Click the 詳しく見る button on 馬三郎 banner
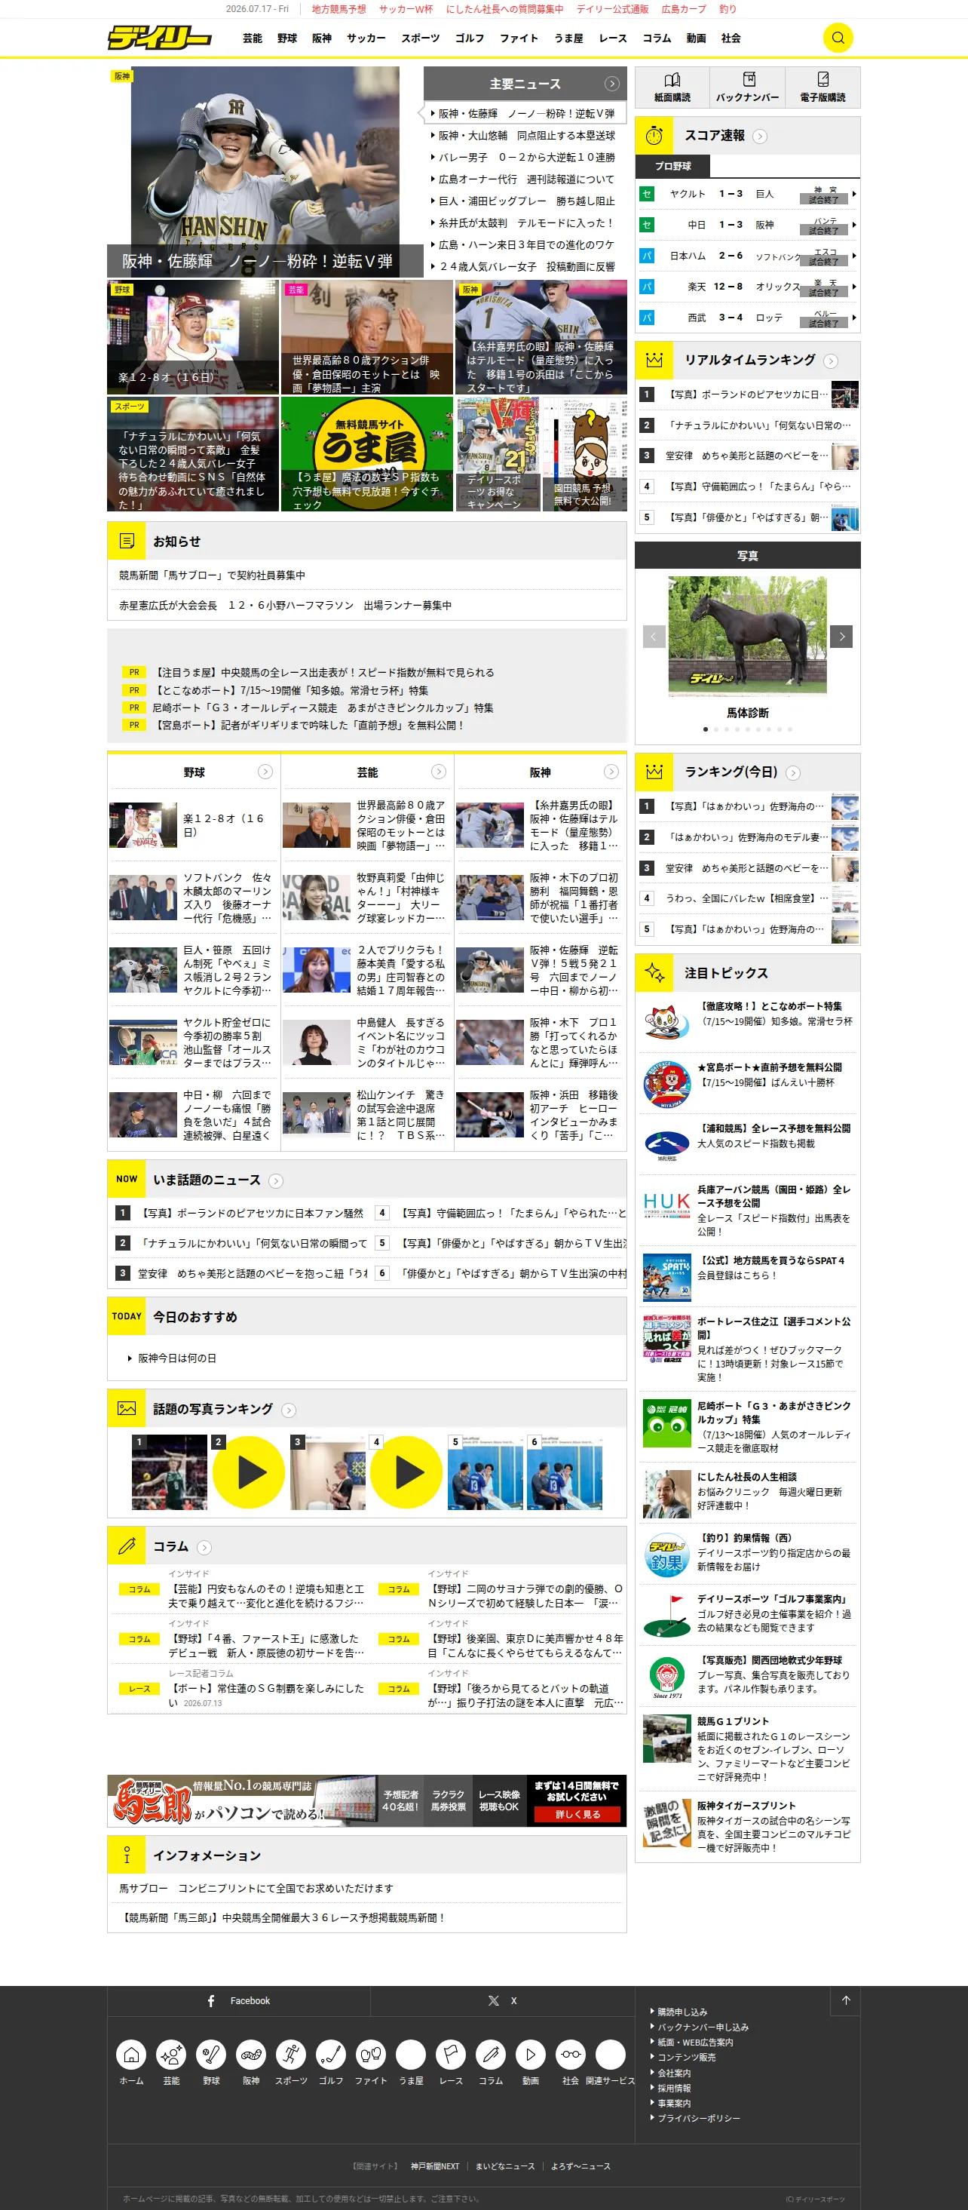The height and width of the screenshot is (2210, 968). click(x=577, y=1815)
